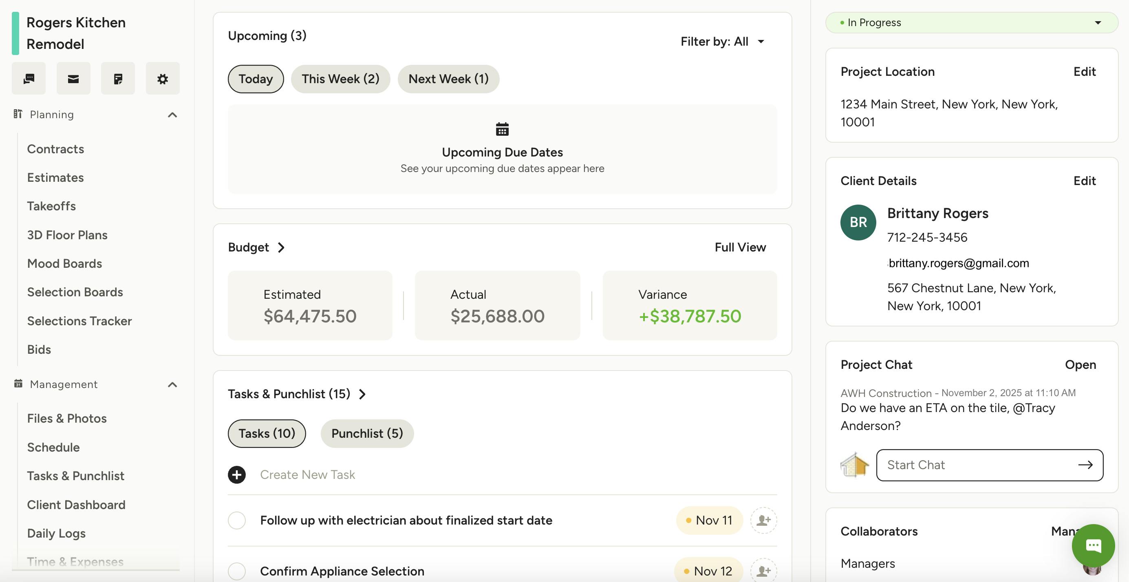Check off Confirm Appliance Selection task
Viewport: 1129px width, 582px height.
[x=237, y=571]
